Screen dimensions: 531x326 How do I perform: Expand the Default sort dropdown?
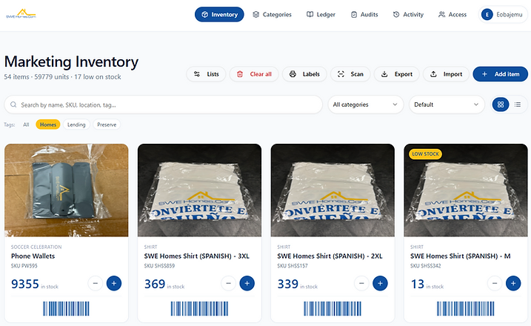pos(447,104)
